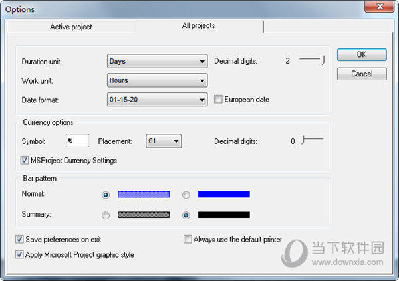This screenshot has height=281, width=399.
Task: Click the Work unit label
Action: pos(37,81)
